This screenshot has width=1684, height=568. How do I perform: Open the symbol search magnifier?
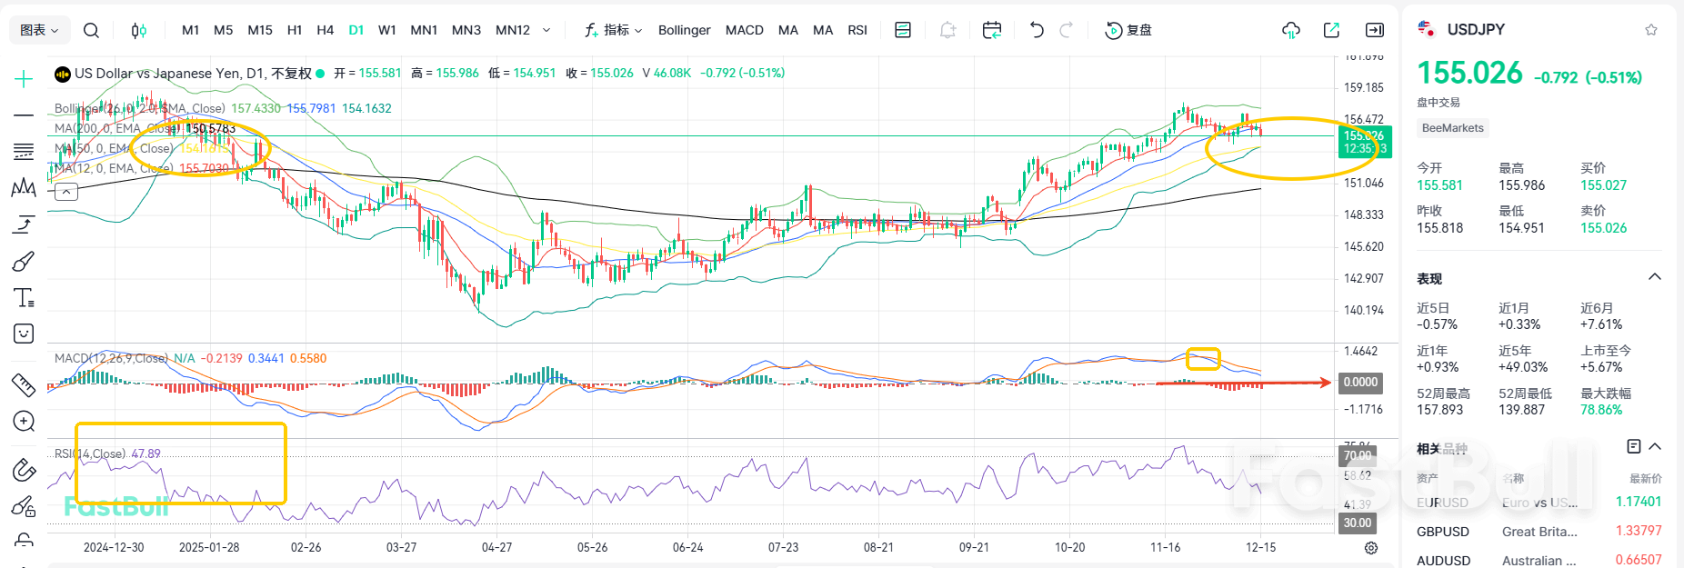91,30
